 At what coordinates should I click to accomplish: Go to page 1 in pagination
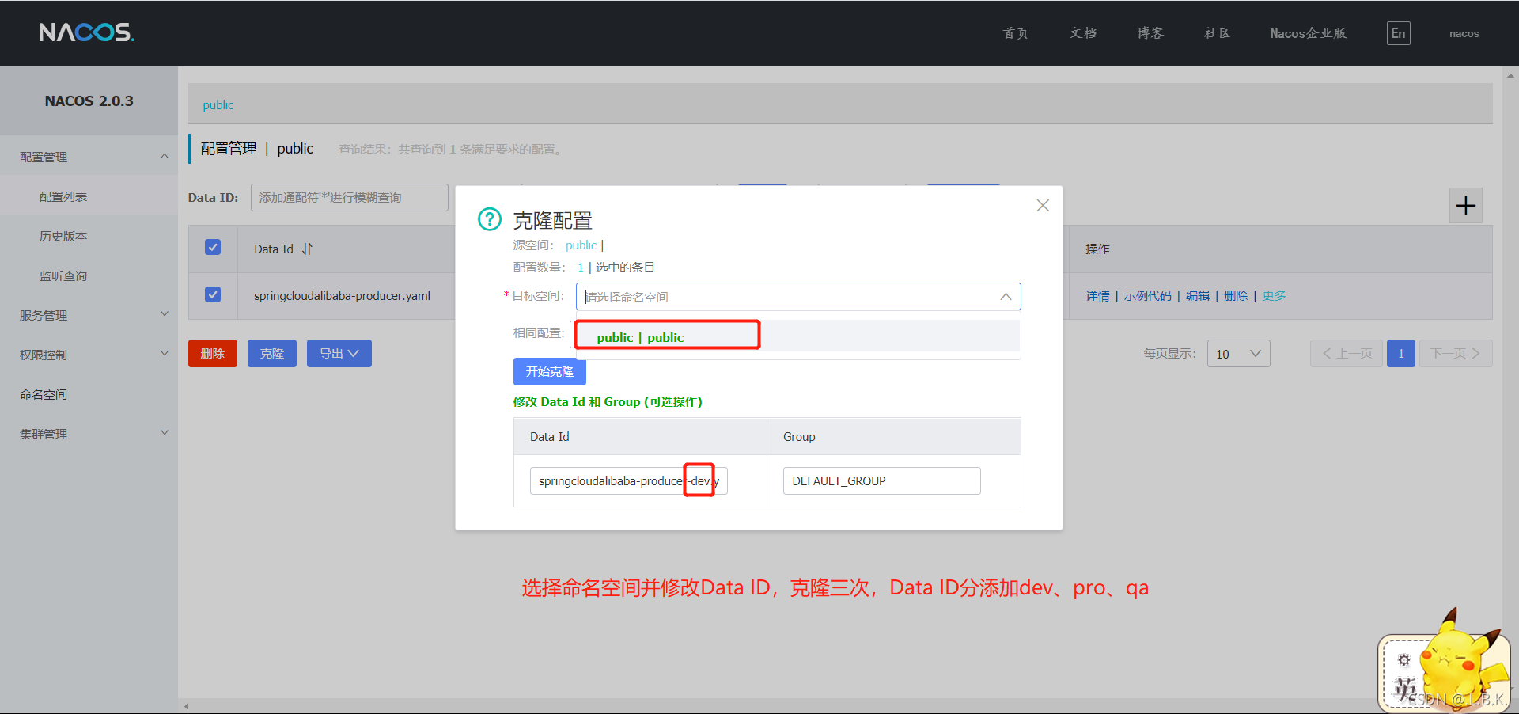pyautogui.click(x=1400, y=354)
